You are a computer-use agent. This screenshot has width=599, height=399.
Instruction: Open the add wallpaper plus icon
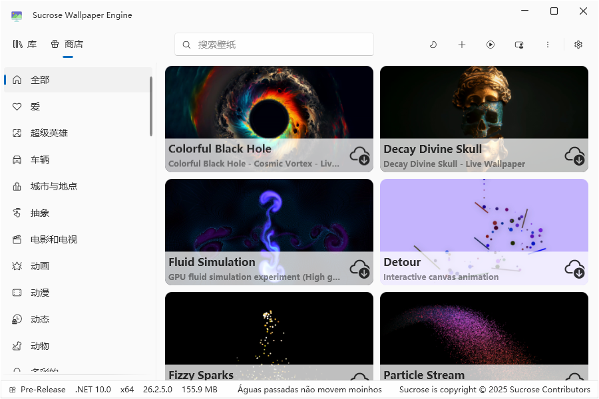(462, 45)
